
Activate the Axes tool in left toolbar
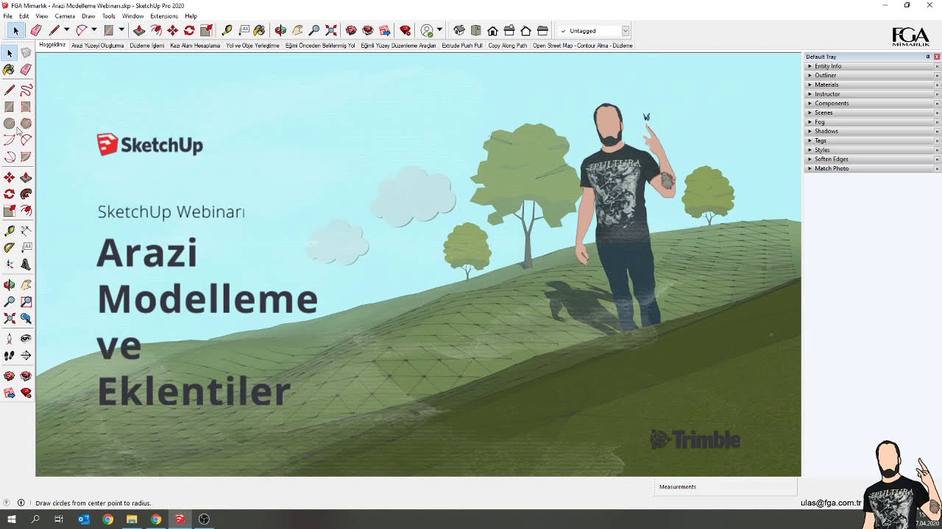[9, 264]
